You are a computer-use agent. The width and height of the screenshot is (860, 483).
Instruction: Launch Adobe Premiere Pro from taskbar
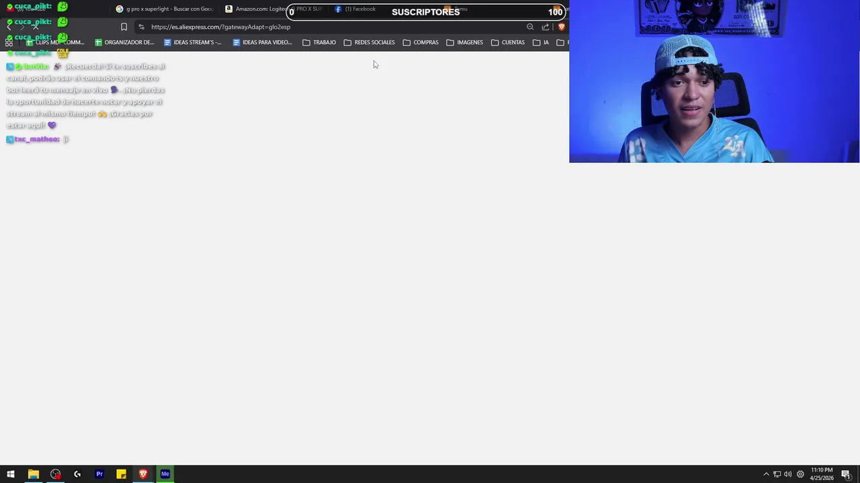tap(99, 474)
